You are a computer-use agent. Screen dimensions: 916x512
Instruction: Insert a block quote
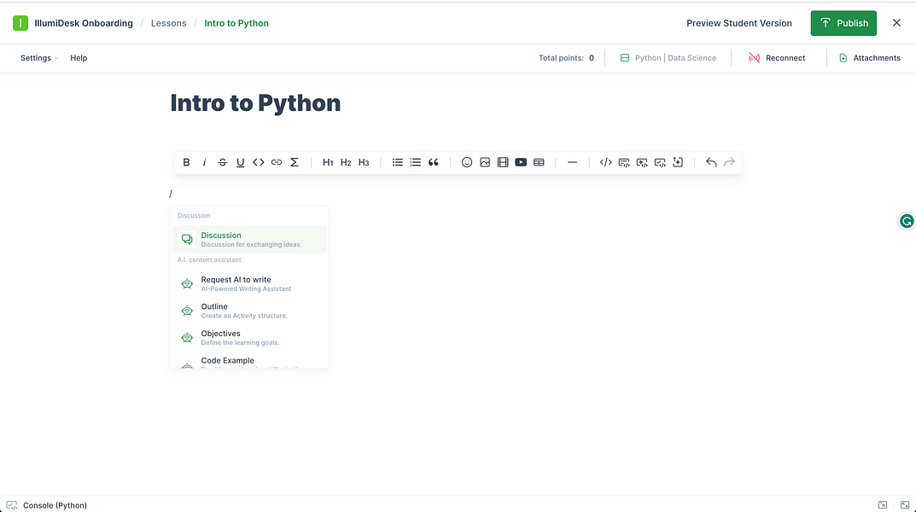point(434,162)
